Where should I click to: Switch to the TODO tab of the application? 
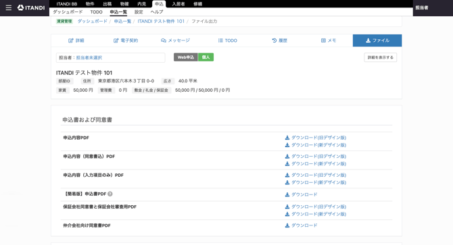[x=227, y=40]
